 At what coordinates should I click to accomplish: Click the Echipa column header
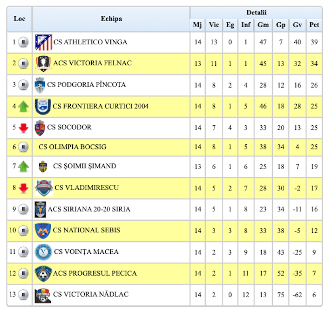tap(111, 19)
